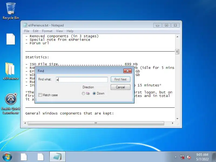Click the Find what text field

click(x=82, y=80)
